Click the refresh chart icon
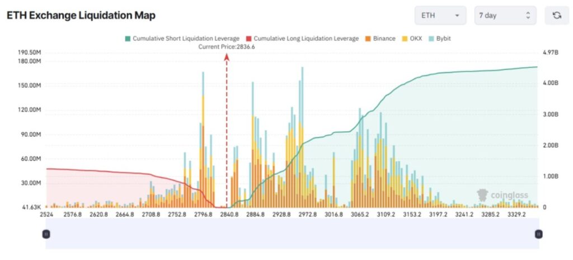This screenshot has height=260, width=573. [556, 16]
